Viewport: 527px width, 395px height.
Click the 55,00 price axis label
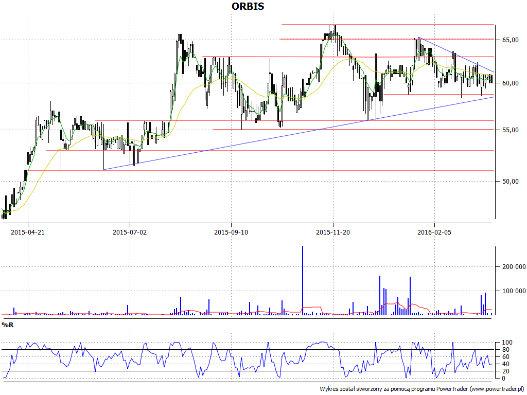[510, 130]
